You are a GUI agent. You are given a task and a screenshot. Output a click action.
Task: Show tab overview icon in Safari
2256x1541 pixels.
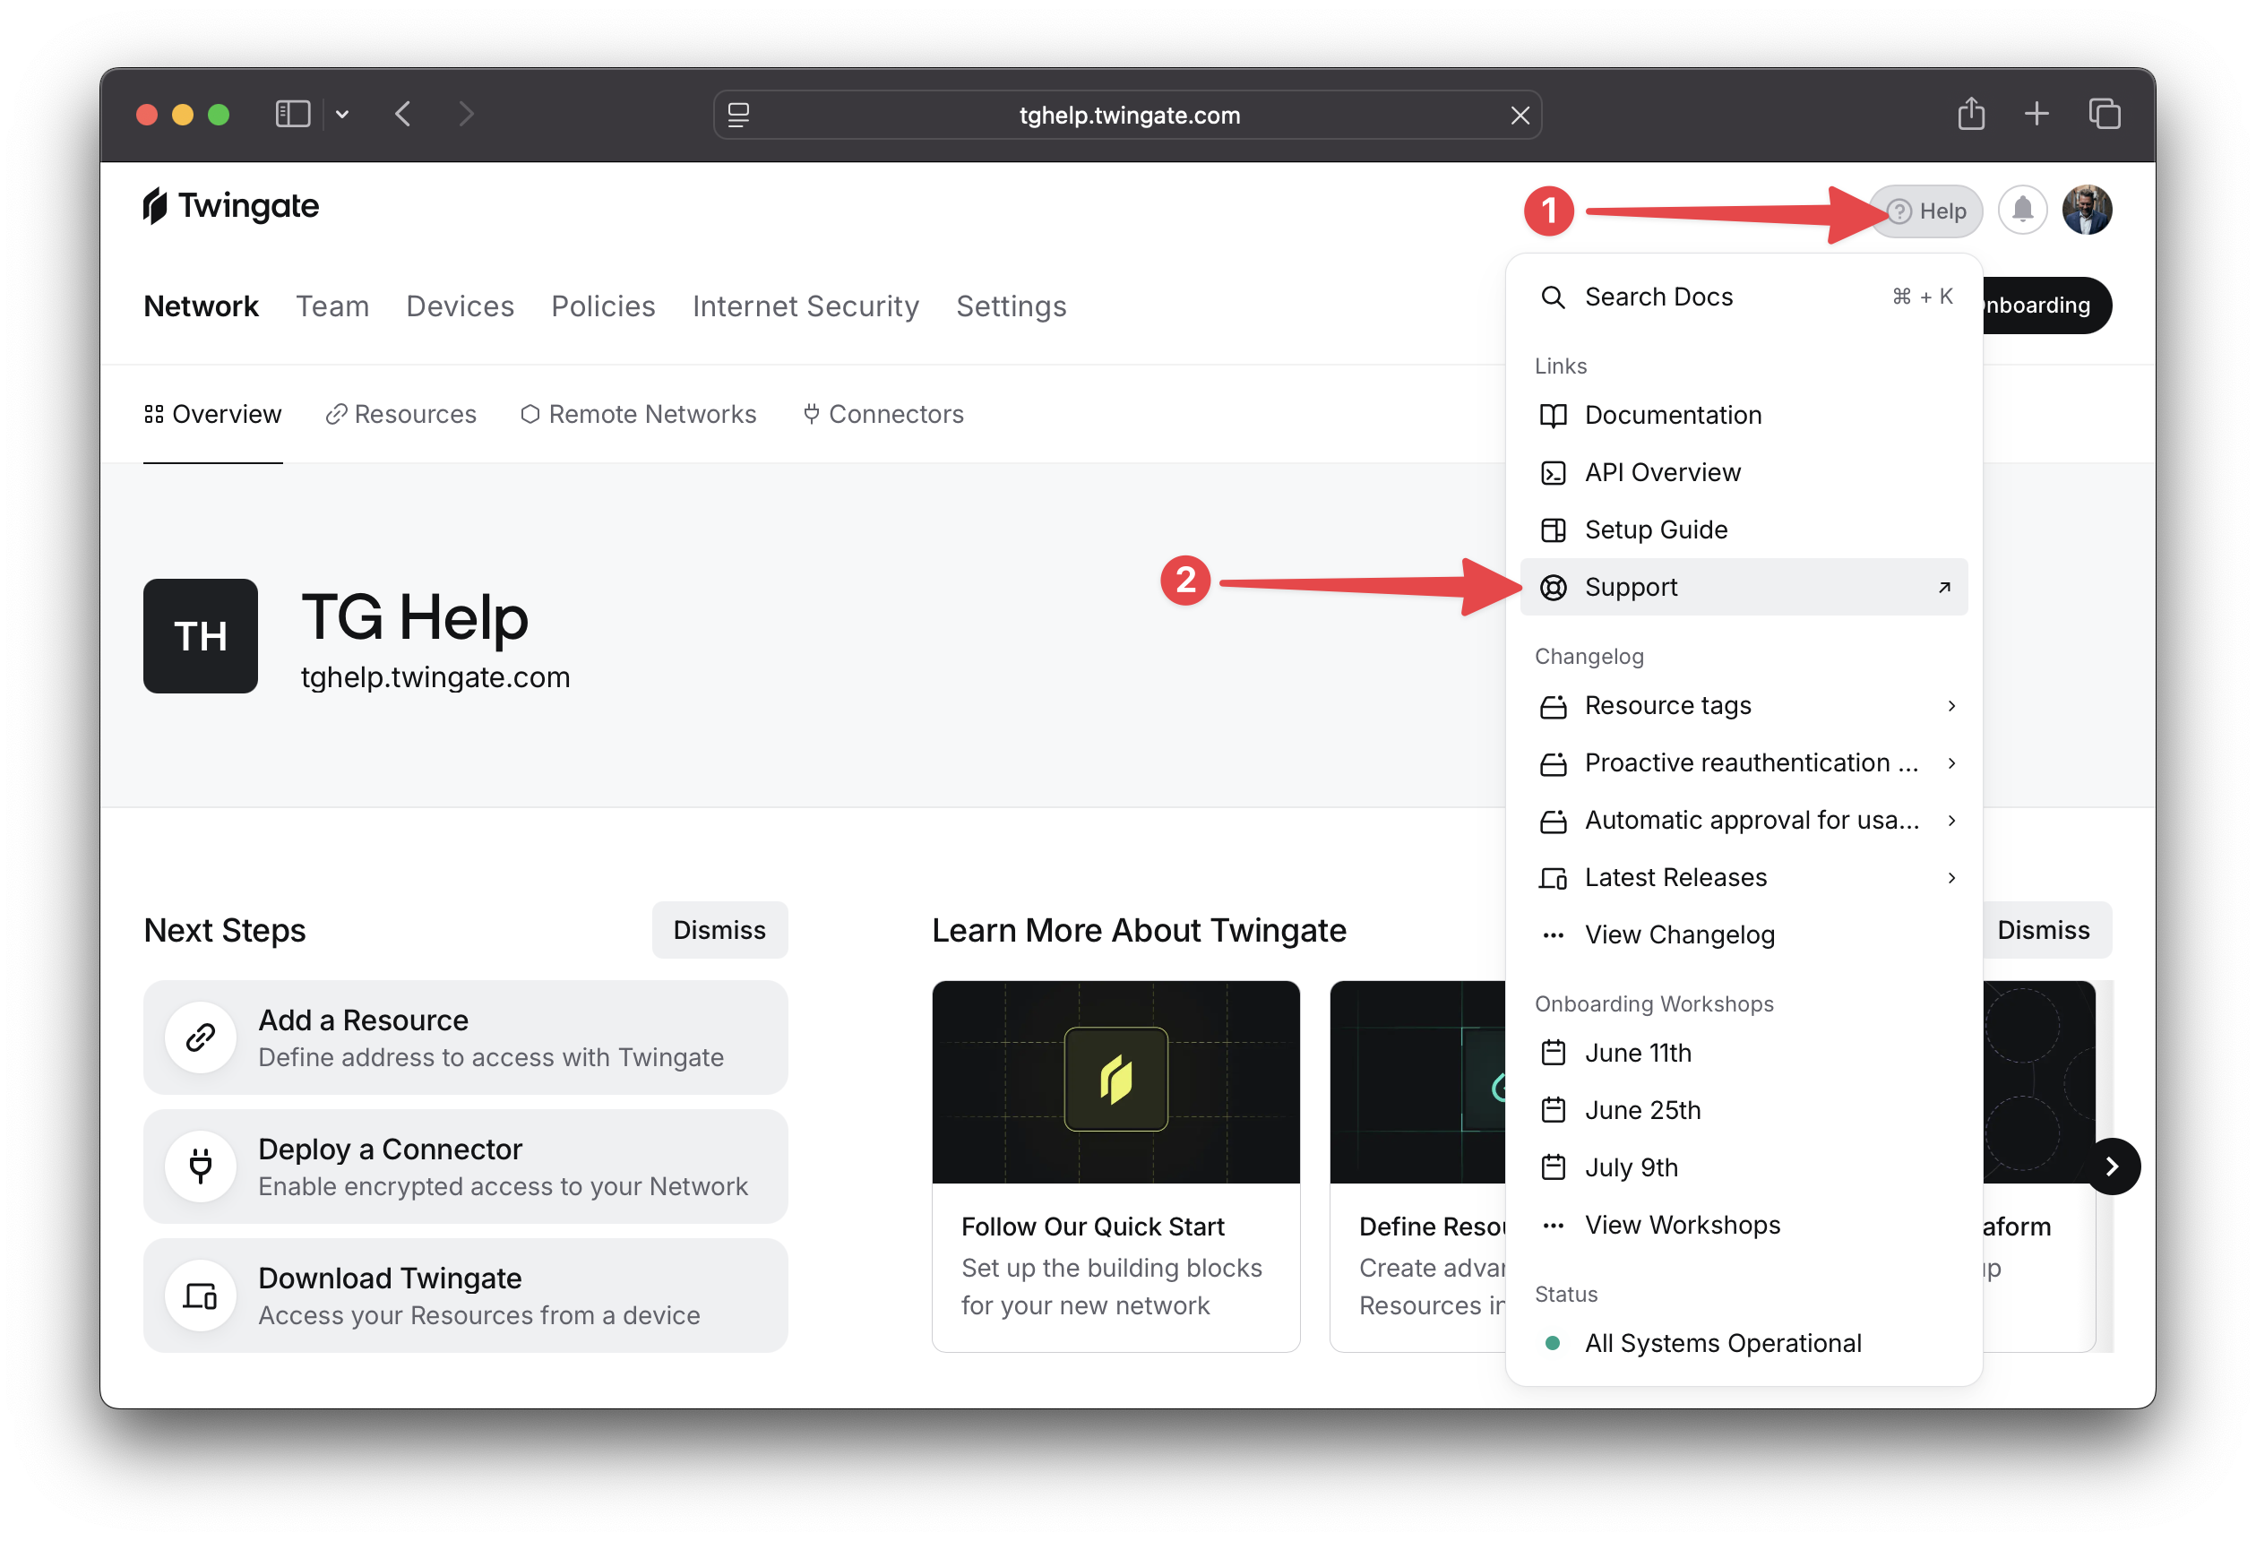coord(2105,115)
